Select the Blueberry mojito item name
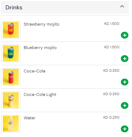This screenshot has width=132, height=137. (40, 48)
